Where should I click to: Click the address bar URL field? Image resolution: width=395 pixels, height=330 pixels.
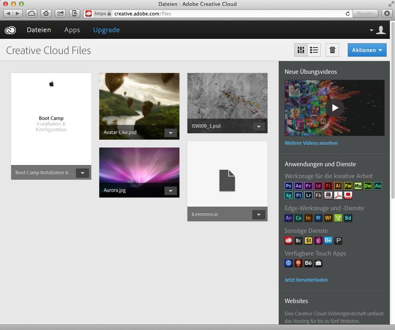[218, 13]
